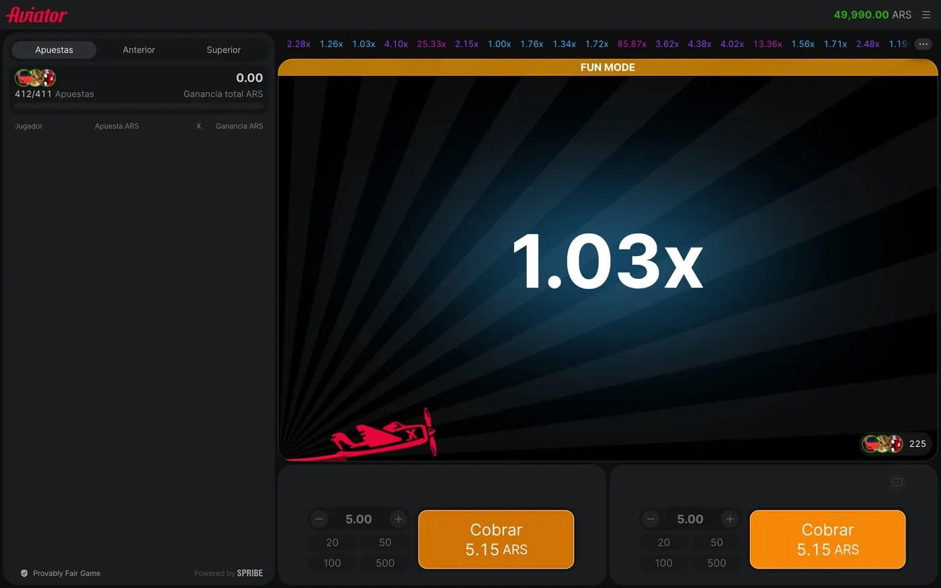Increase right bet amount with plus icon
Image resolution: width=941 pixels, height=588 pixels.
pyautogui.click(x=730, y=519)
